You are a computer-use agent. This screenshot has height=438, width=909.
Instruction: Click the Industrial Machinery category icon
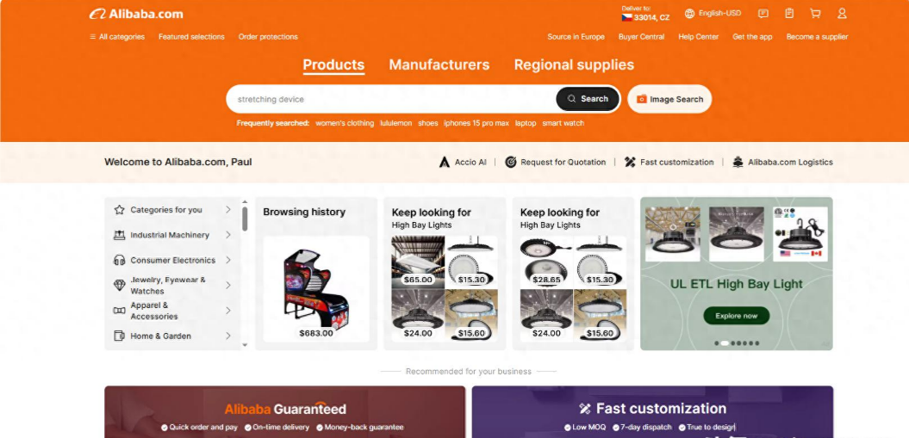120,235
